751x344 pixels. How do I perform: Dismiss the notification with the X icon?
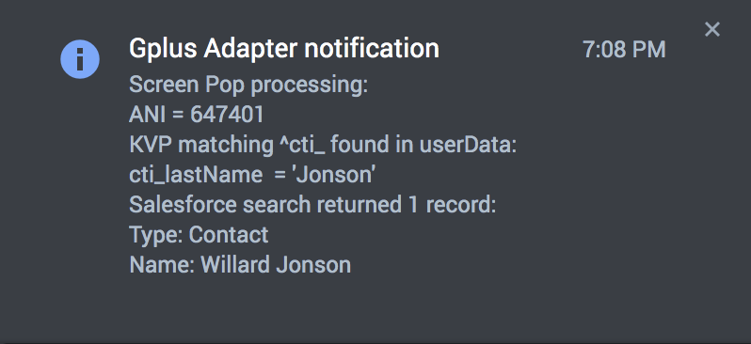[712, 30]
